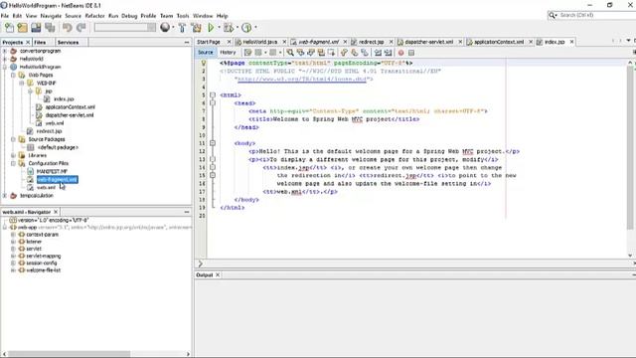The height and width of the screenshot is (358, 636).
Task: Click the Undo toolbar icon
Action: (67, 28)
